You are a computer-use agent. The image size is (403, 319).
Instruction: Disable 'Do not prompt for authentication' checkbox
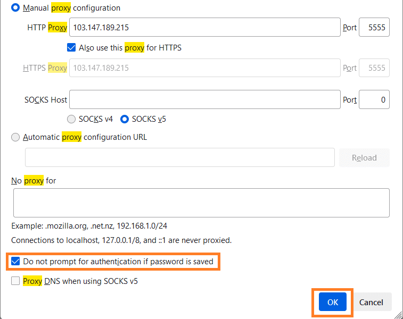coord(15,262)
